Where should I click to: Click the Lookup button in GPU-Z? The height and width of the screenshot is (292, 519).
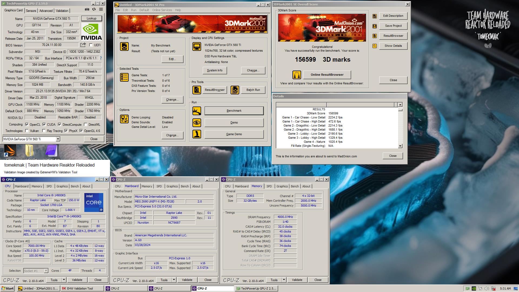click(91, 18)
